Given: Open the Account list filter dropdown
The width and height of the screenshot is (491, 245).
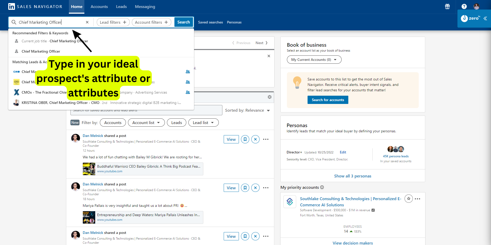Looking at the screenshot, I should (146, 123).
